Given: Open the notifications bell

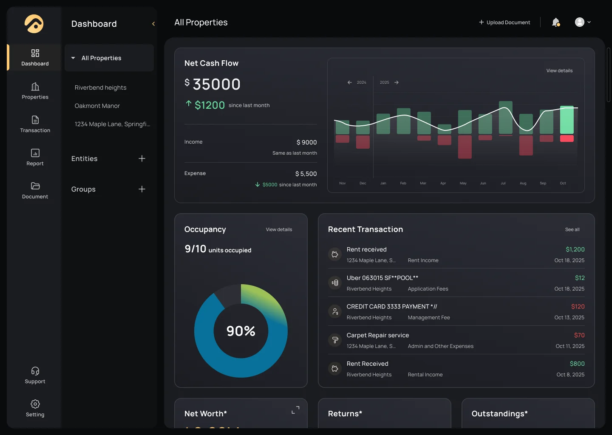Looking at the screenshot, I should [x=556, y=22].
